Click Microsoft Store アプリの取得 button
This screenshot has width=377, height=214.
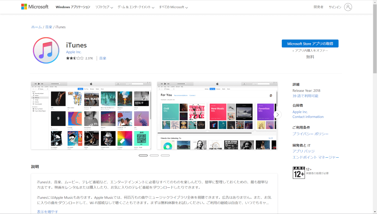click(310, 44)
